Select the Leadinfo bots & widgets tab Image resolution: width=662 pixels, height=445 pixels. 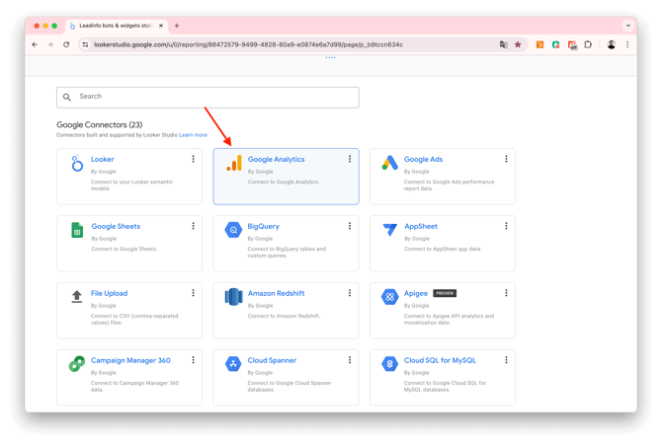117,26
